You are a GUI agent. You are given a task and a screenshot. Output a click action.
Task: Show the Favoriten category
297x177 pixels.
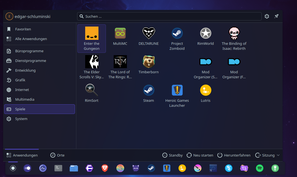tap(40, 29)
